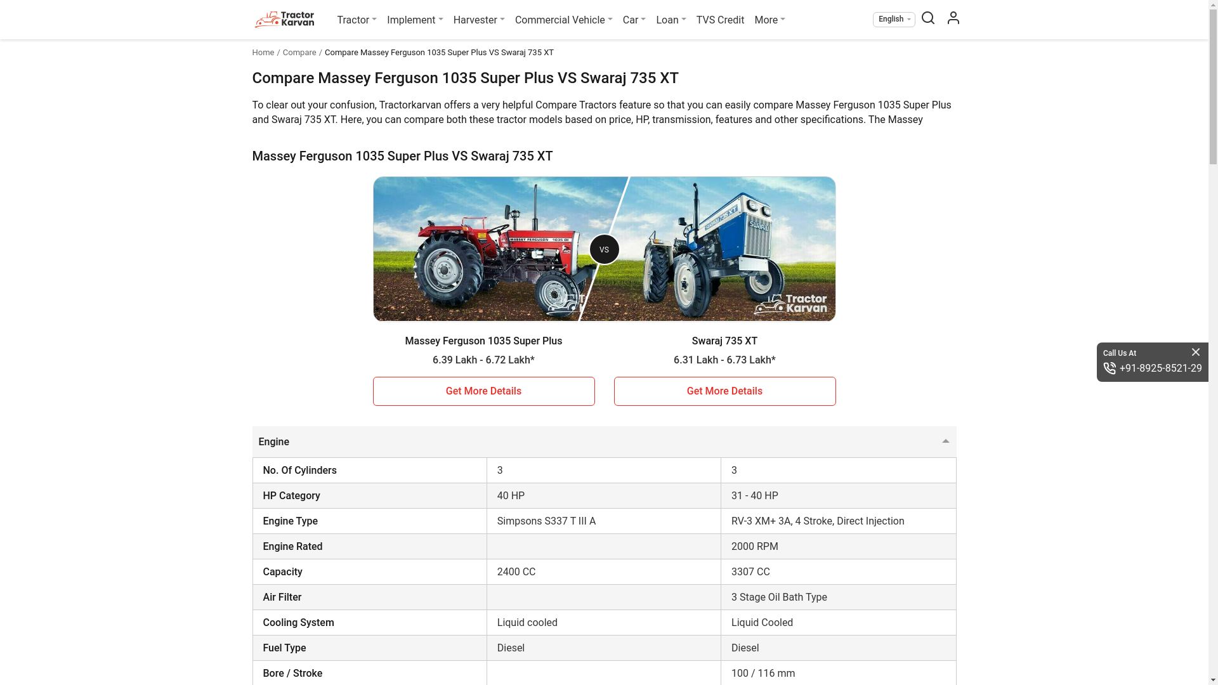The height and width of the screenshot is (685, 1218).
Task: Click the Compare breadcrumb link
Action: pyautogui.click(x=299, y=53)
